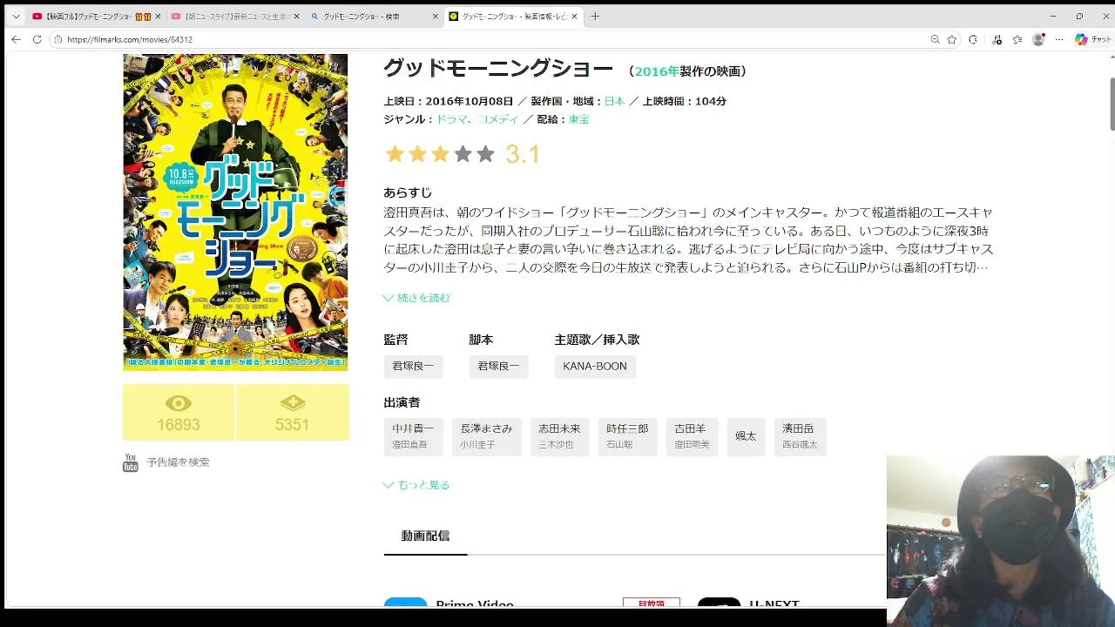Open the 2016年 production year link

657,71
